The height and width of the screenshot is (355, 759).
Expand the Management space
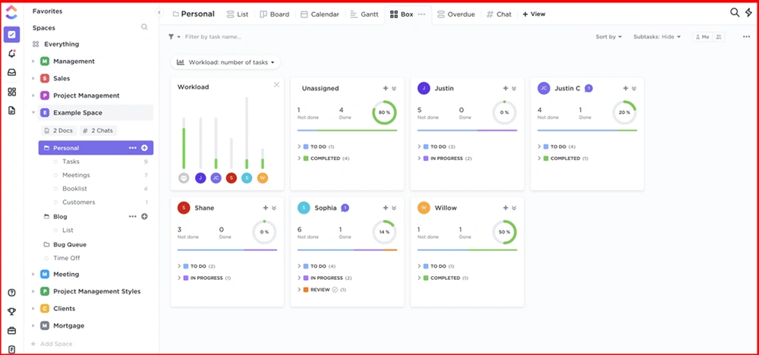click(33, 61)
